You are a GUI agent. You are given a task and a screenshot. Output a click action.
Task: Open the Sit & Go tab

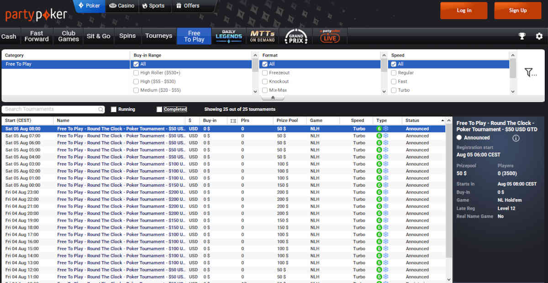pos(99,36)
